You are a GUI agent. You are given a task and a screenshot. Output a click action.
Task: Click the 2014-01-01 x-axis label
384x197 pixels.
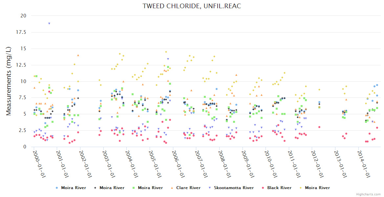pos(363,164)
